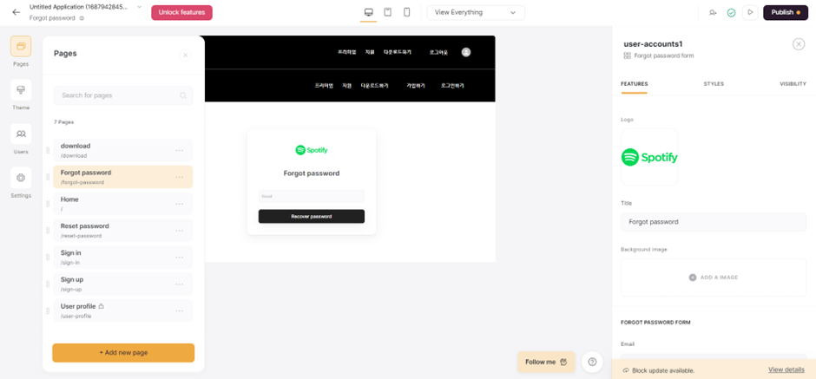Click the preview play button
This screenshot has width=816, height=379.
750,12
